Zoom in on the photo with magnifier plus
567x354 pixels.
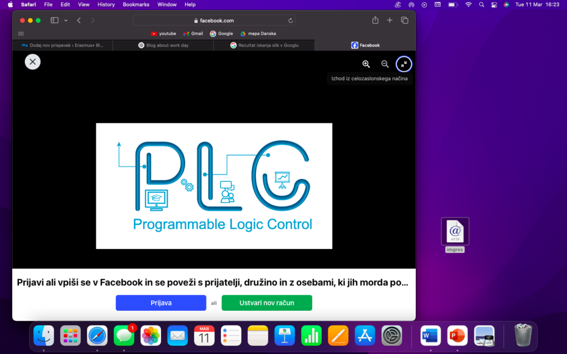(366, 64)
